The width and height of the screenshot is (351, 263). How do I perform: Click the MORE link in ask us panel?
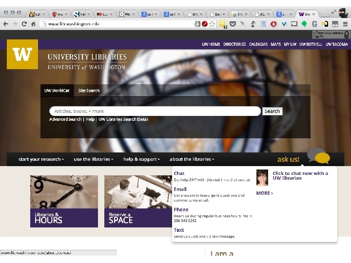[x=265, y=193]
